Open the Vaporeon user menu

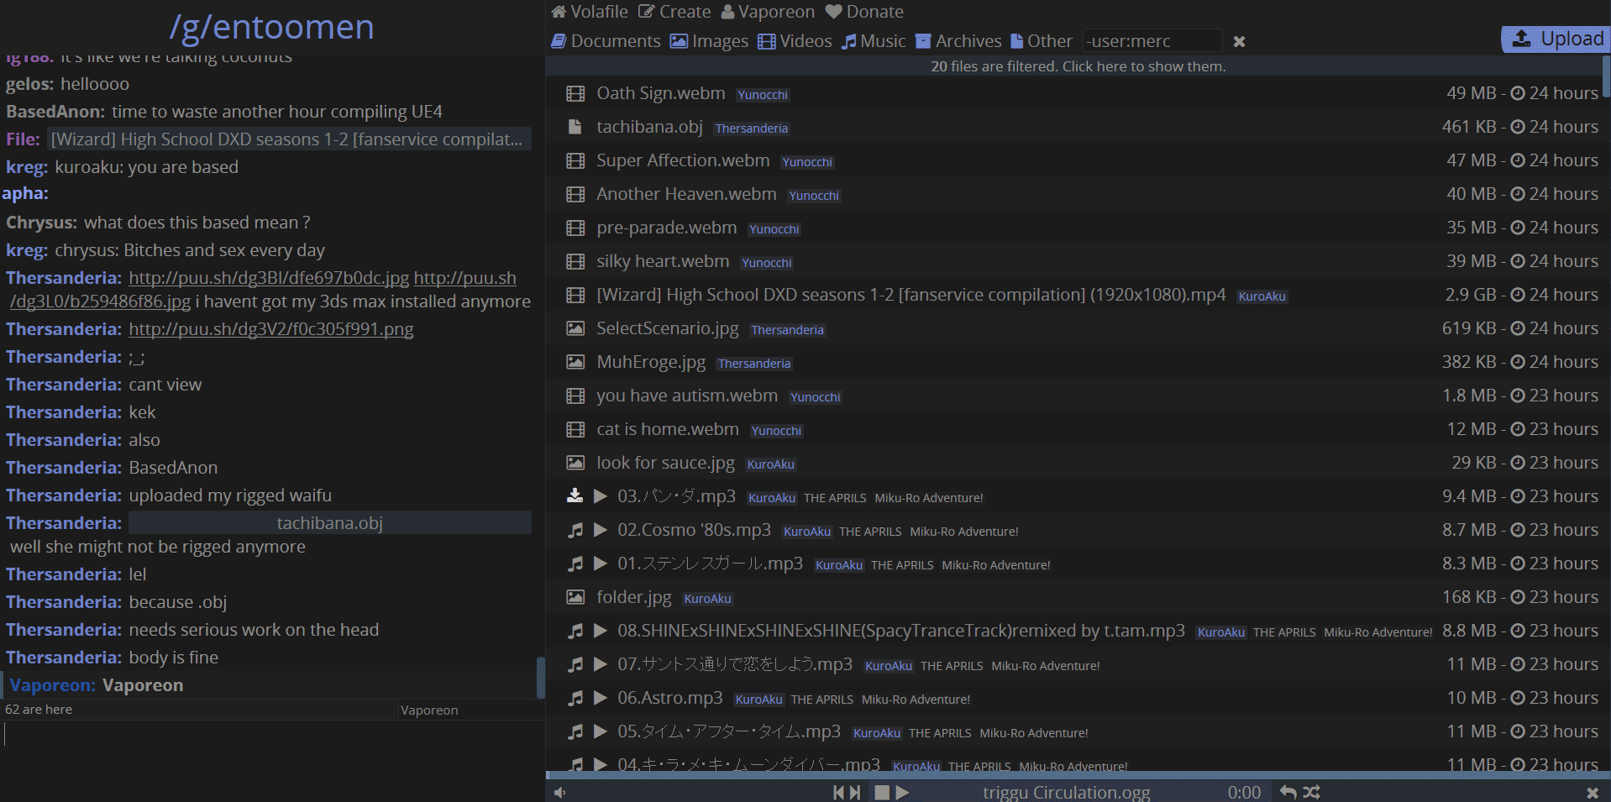pyautogui.click(x=769, y=12)
